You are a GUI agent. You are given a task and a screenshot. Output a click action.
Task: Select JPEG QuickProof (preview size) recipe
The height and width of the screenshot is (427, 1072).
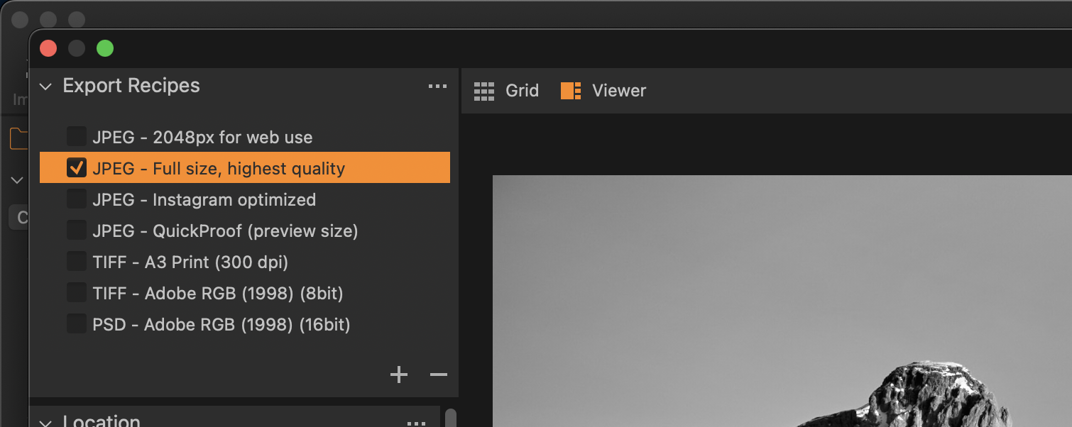225,231
